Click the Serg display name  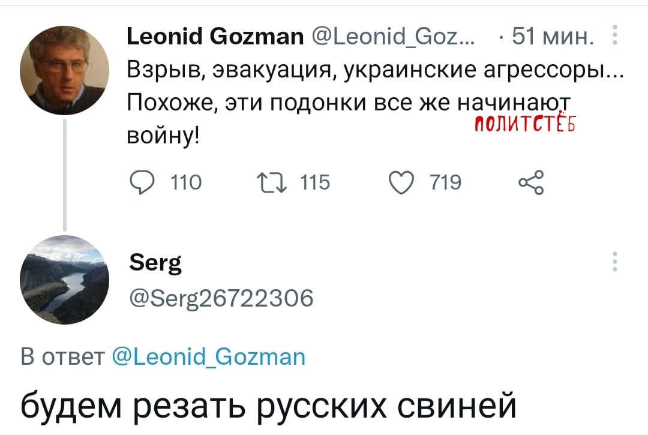point(155,263)
